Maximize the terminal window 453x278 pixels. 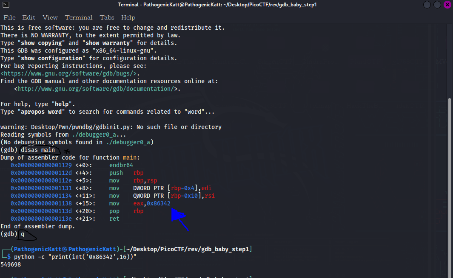(x=437, y=5)
